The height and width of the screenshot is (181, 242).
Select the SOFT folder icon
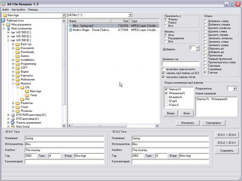[18, 68]
